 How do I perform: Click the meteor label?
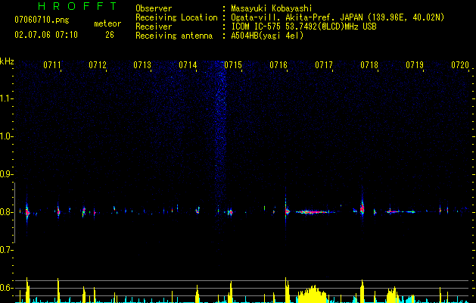107,23
